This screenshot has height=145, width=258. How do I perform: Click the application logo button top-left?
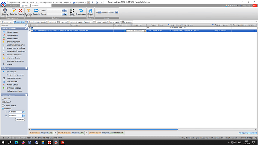pos(3,4)
